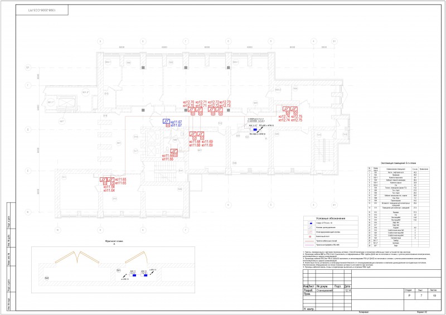The image size is (446, 315).
Task: Click the blue device symbol in the legend
Action: (311, 223)
